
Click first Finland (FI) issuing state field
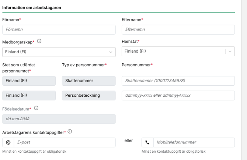click(x=29, y=81)
